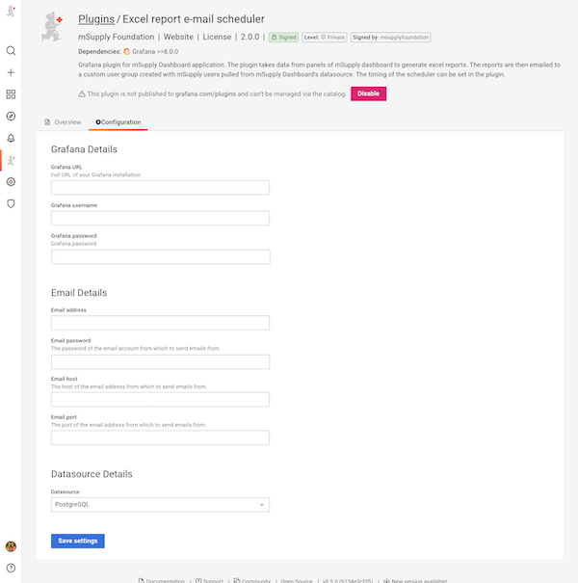Click the user avatar in sidebar
The height and width of the screenshot is (583, 578).
coord(11,546)
